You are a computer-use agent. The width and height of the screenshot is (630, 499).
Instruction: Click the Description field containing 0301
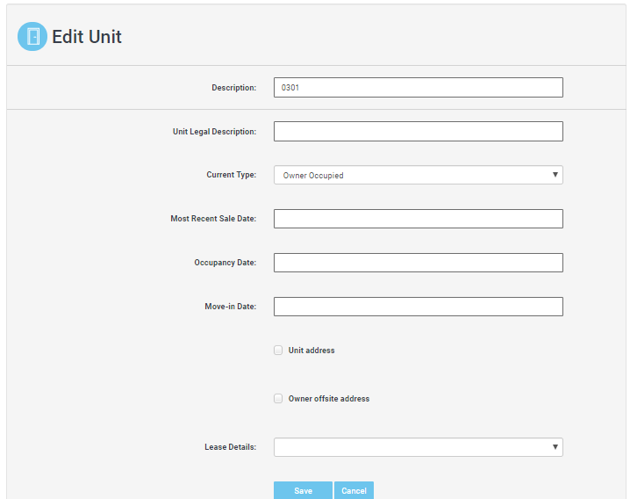click(418, 88)
